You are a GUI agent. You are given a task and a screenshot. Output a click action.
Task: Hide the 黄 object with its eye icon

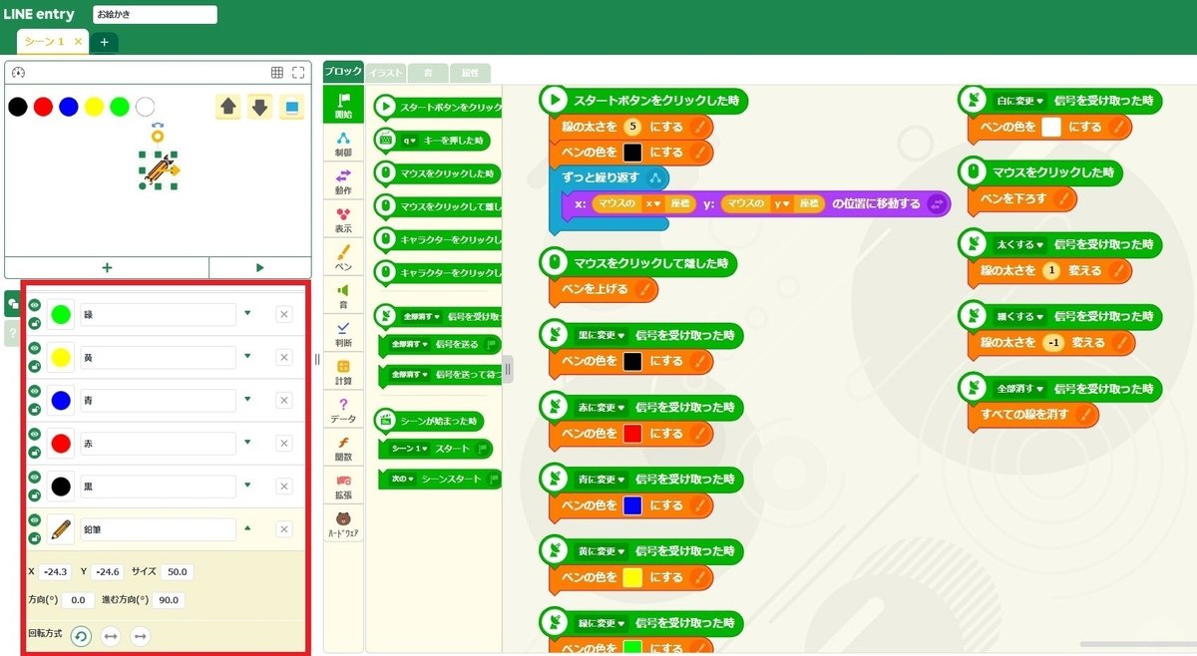[x=34, y=349]
